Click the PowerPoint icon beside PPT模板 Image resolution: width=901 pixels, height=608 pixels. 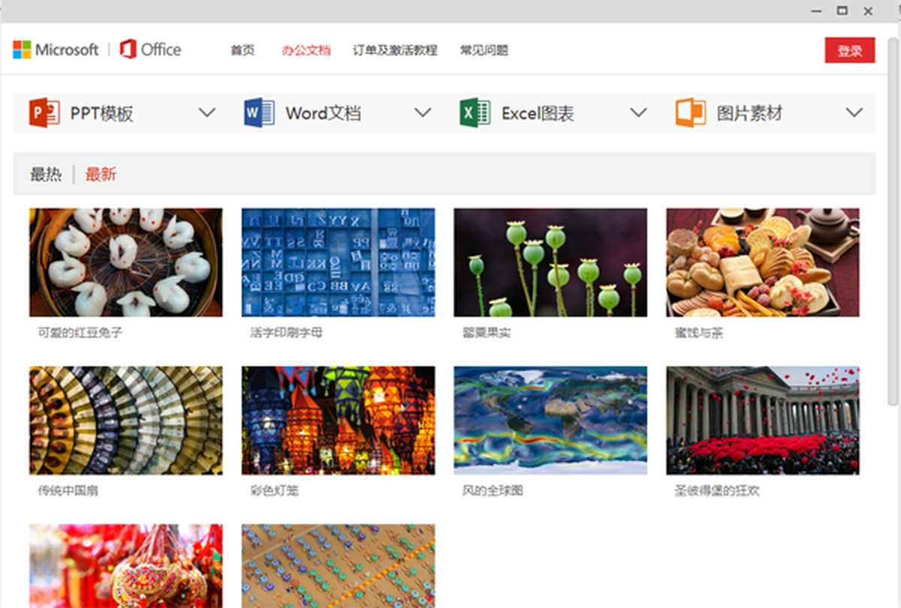[44, 113]
